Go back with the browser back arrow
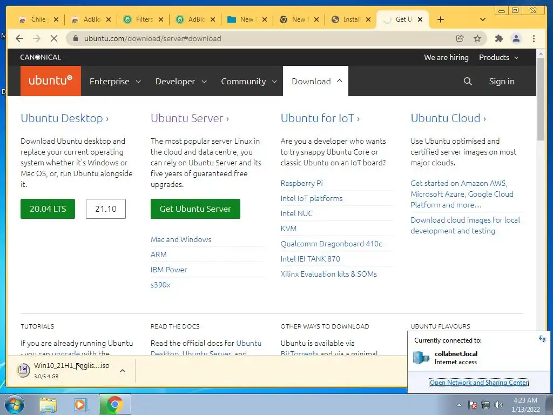 coord(19,38)
